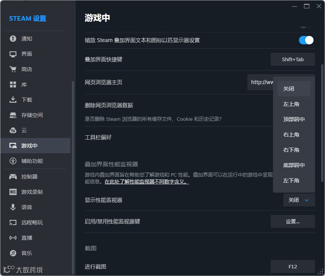
Task: Click the 设置... performance monitor key button
Action: [x=292, y=221]
